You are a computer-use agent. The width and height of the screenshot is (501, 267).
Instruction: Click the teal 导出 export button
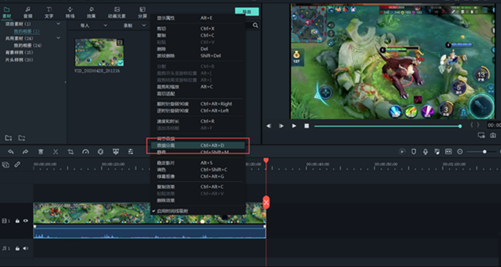(246, 12)
